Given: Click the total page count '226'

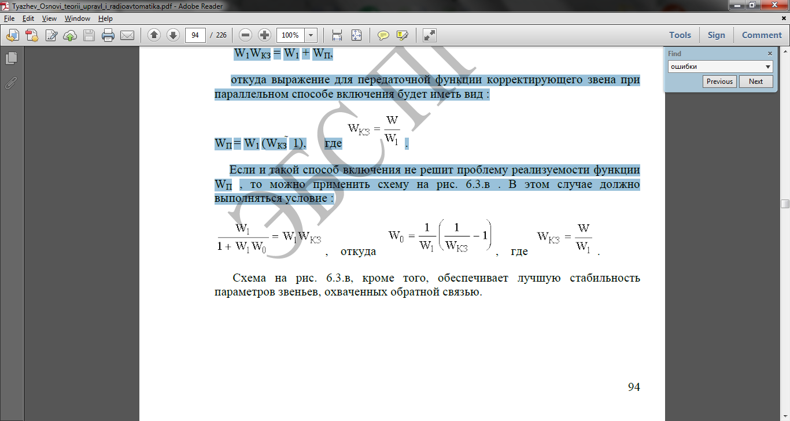Looking at the screenshot, I should pyautogui.click(x=221, y=35).
